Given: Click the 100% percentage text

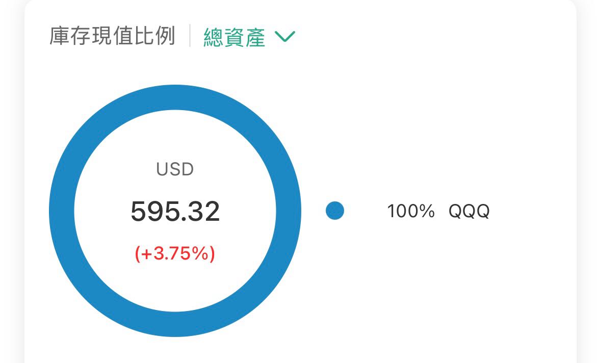Looking at the screenshot, I should tap(410, 211).
